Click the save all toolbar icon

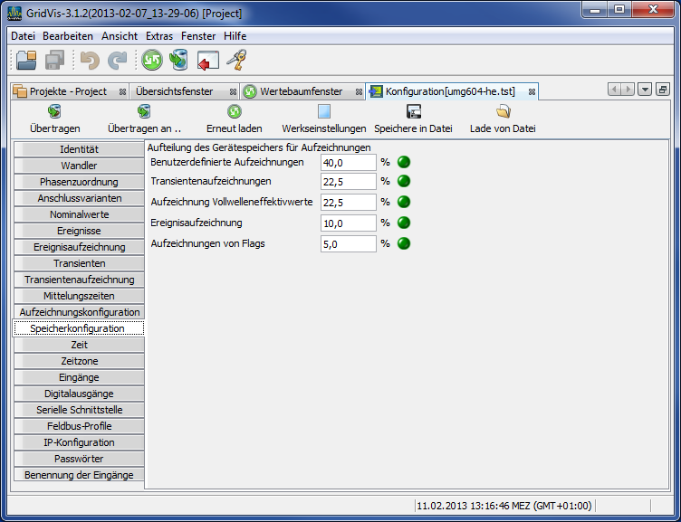pos(54,61)
